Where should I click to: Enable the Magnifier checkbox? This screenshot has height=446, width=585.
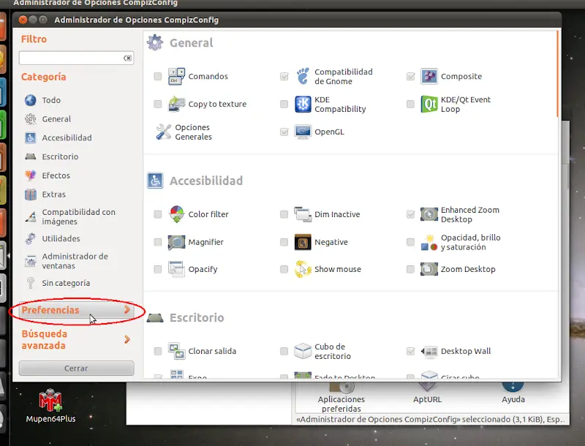pos(158,243)
